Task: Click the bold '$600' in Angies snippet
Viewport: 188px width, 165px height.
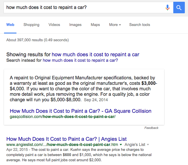Action: [67, 155]
